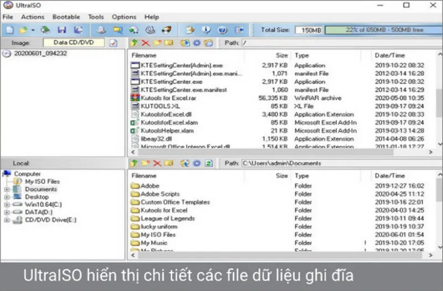This screenshot has width=443, height=291.
Task: Click Rename folder icon in Image toolbar
Action: point(169,43)
